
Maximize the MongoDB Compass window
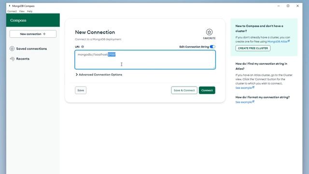[x=288, y=6]
